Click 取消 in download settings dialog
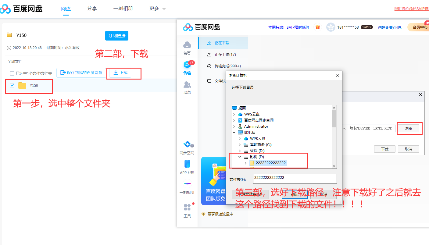The width and height of the screenshot is (429, 245). (409, 149)
